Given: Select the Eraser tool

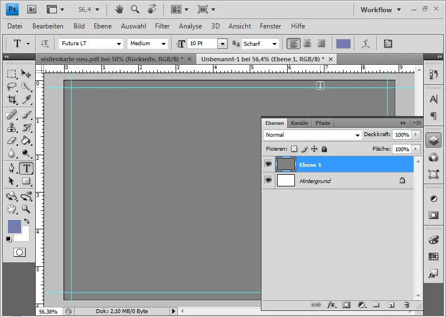Looking at the screenshot, I should [11, 141].
